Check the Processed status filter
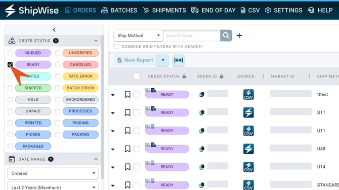The image size is (339, 190). click(57, 111)
